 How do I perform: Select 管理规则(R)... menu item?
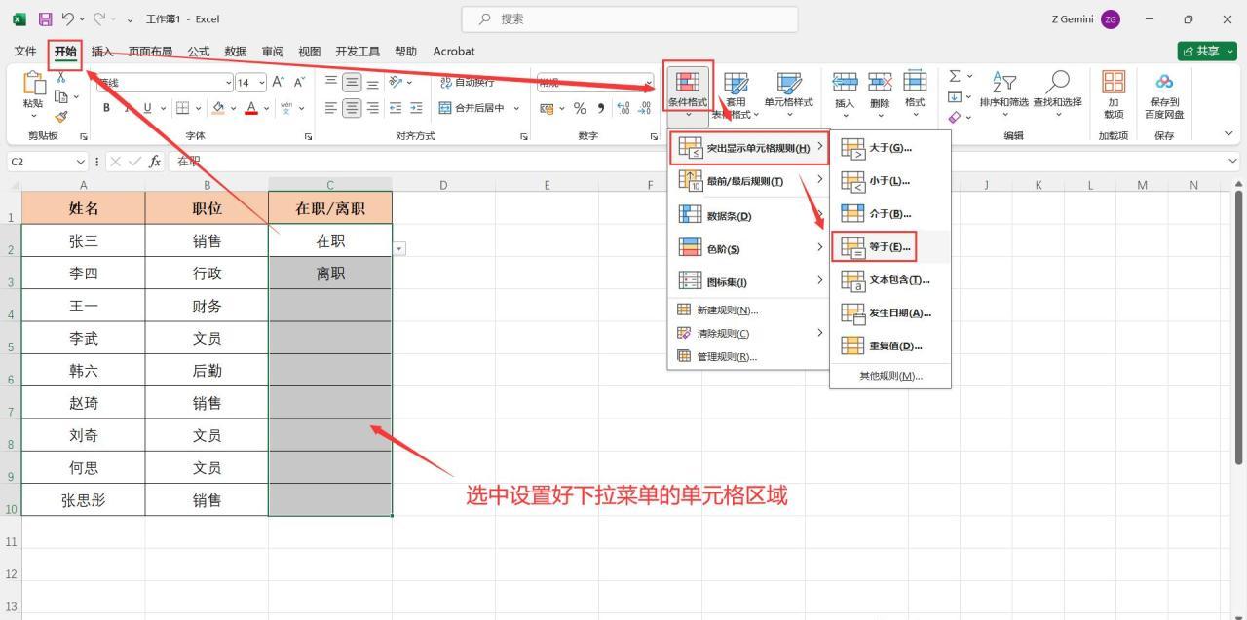pyautogui.click(x=748, y=356)
